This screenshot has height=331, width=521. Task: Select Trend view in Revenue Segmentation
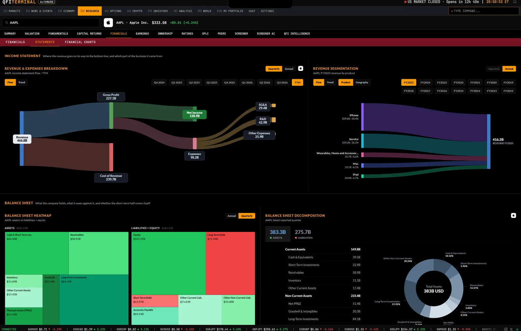[x=330, y=83]
